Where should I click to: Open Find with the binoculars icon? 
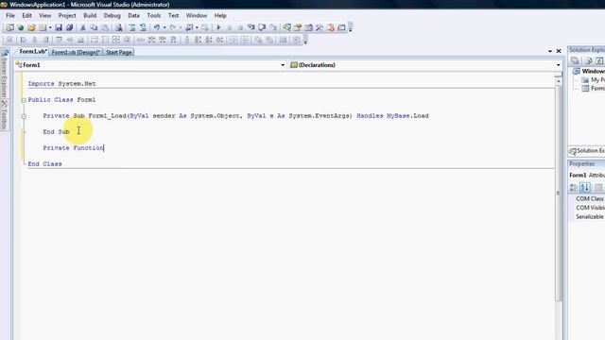(119, 27)
